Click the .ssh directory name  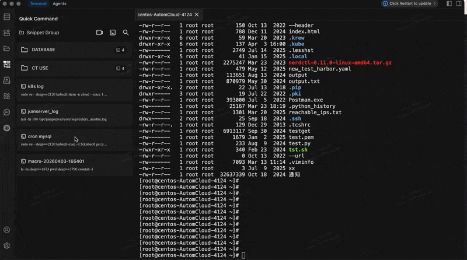(x=295, y=119)
